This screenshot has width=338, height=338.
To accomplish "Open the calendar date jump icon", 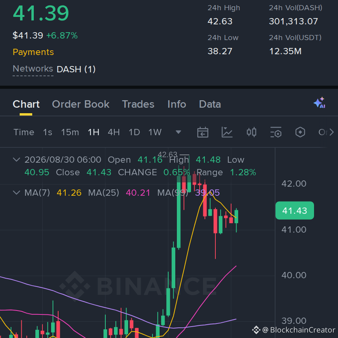I will pyautogui.click(x=202, y=132).
